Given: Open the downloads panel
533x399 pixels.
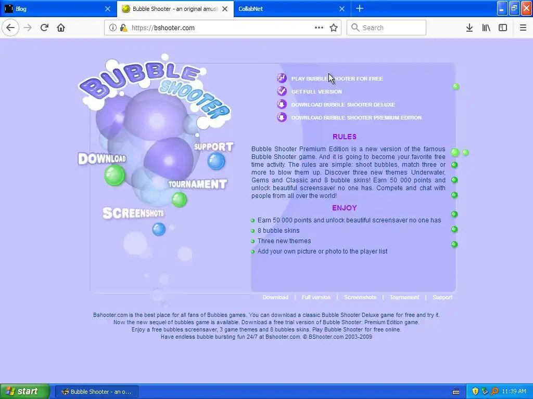Looking at the screenshot, I should click(x=469, y=28).
